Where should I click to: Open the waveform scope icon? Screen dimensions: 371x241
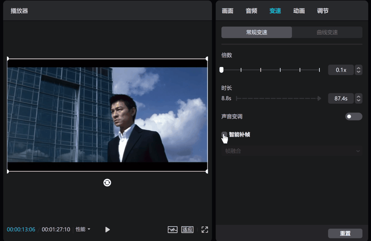click(173, 230)
